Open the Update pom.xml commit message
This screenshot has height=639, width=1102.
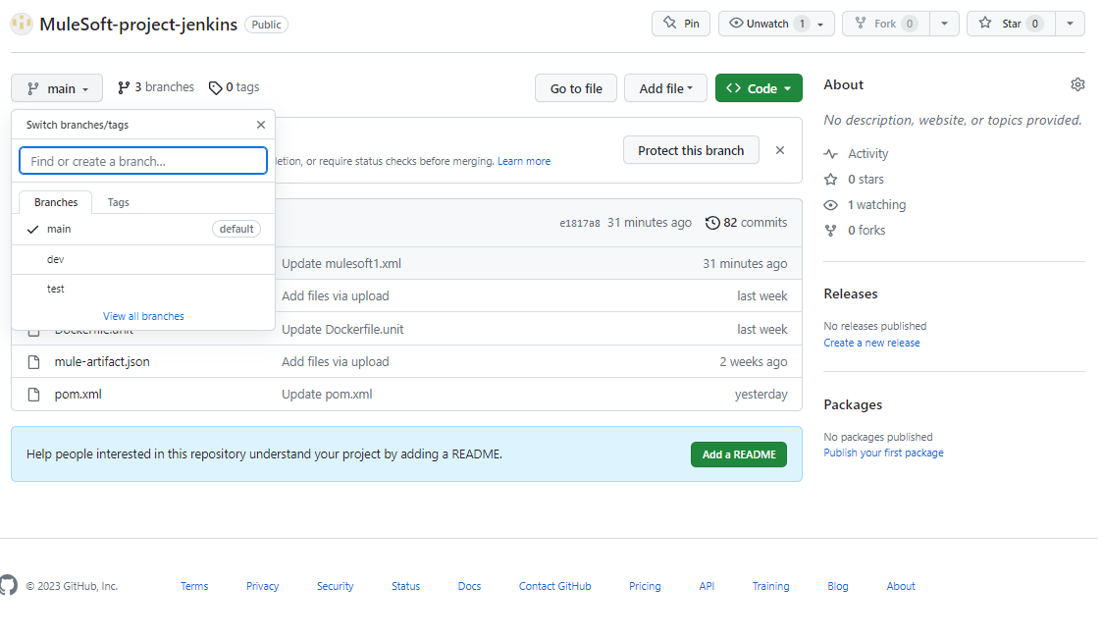click(x=327, y=395)
